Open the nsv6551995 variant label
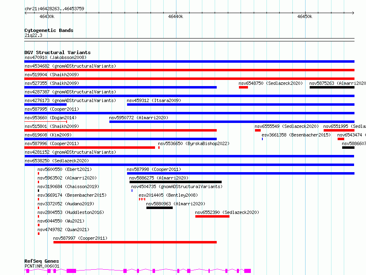 [345, 126]
